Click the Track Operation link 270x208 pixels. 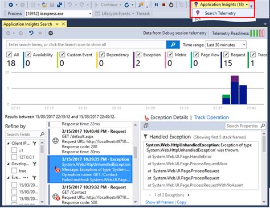(x=211, y=117)
